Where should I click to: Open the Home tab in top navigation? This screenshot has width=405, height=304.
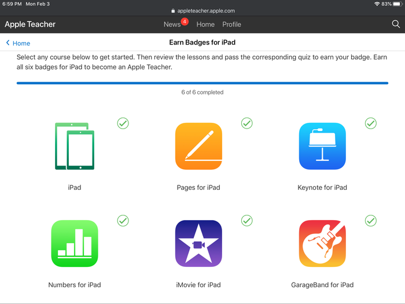tap(205, 24)
